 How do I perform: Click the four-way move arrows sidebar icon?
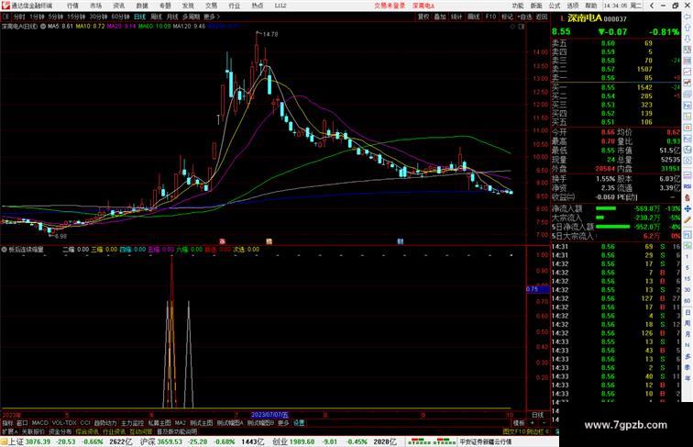point(687,209)
